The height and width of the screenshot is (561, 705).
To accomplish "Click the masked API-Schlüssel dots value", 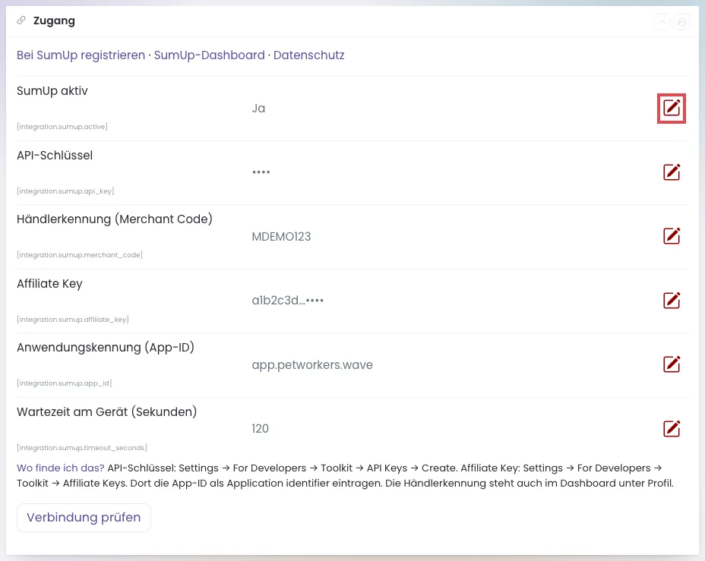I will pos(261,172).
